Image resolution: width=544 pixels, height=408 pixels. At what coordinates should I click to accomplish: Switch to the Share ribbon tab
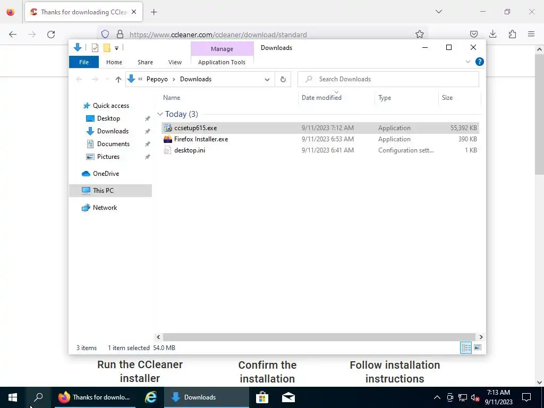145,62
